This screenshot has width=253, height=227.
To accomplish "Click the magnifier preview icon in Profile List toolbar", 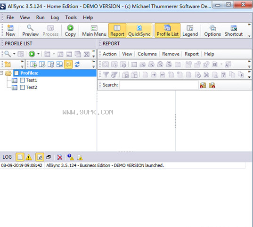I will pyautogui.click(x=8, y=54).
